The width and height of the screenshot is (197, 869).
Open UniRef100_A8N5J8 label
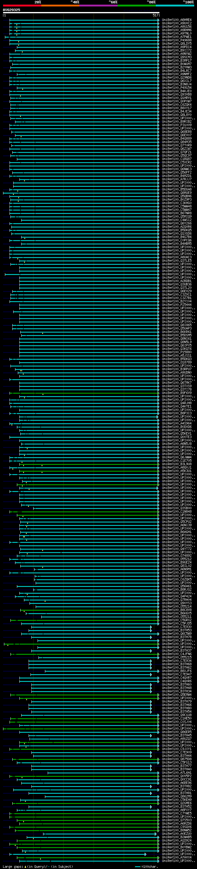(177, 444)
